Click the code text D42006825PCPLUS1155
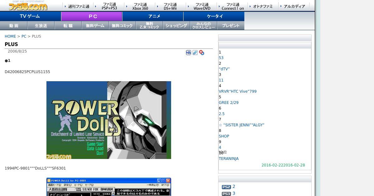Image resolution: width=374 pixels, height=196 pixels. pyautogui.click(x=27, y=72)
